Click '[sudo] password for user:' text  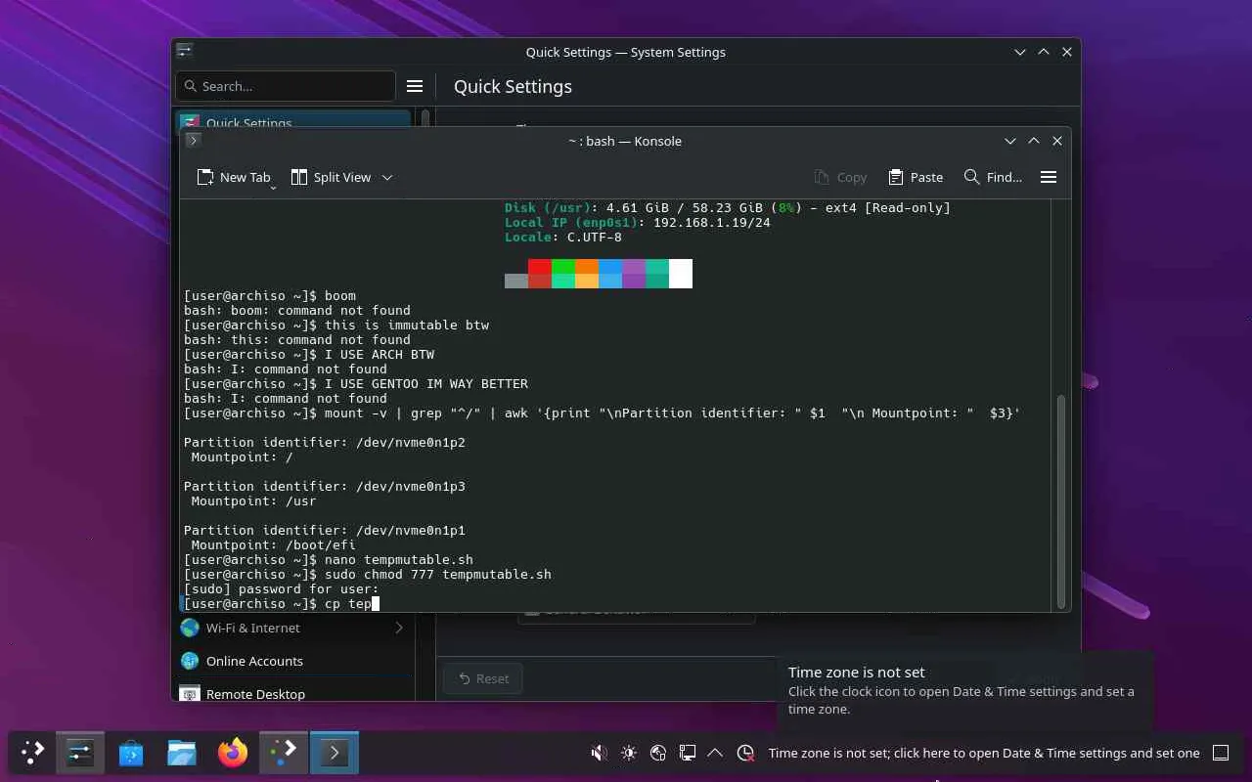(x=282, y=588)
